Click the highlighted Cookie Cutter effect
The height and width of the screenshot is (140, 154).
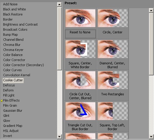(13, 80)
